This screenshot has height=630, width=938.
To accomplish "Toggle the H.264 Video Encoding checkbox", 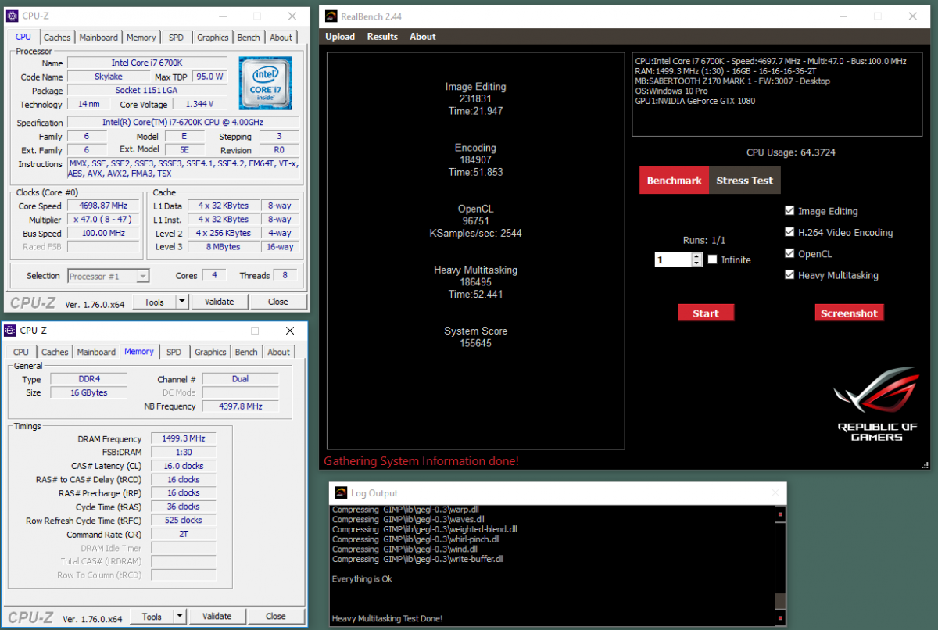I will [x=789, y=232].
